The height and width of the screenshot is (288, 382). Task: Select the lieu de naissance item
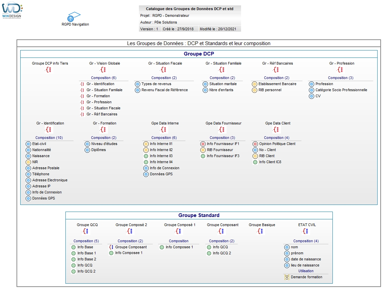305,265
